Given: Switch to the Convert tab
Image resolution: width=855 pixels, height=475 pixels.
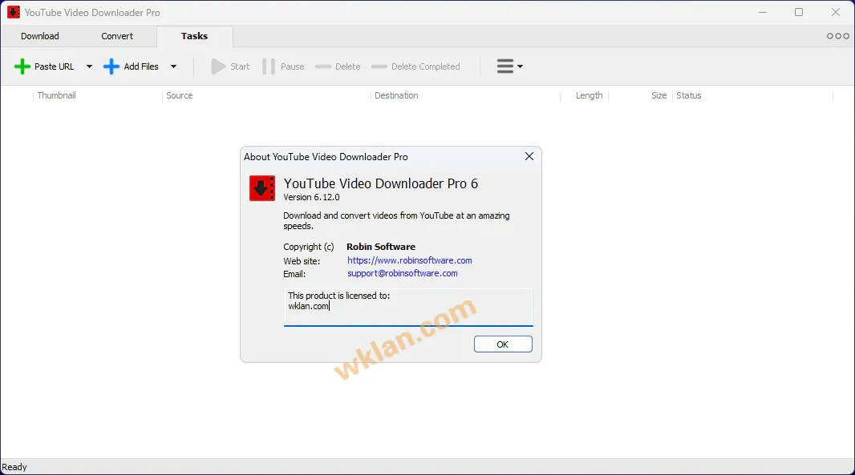Looking at the screenshot, I should (x=117, y=36).
